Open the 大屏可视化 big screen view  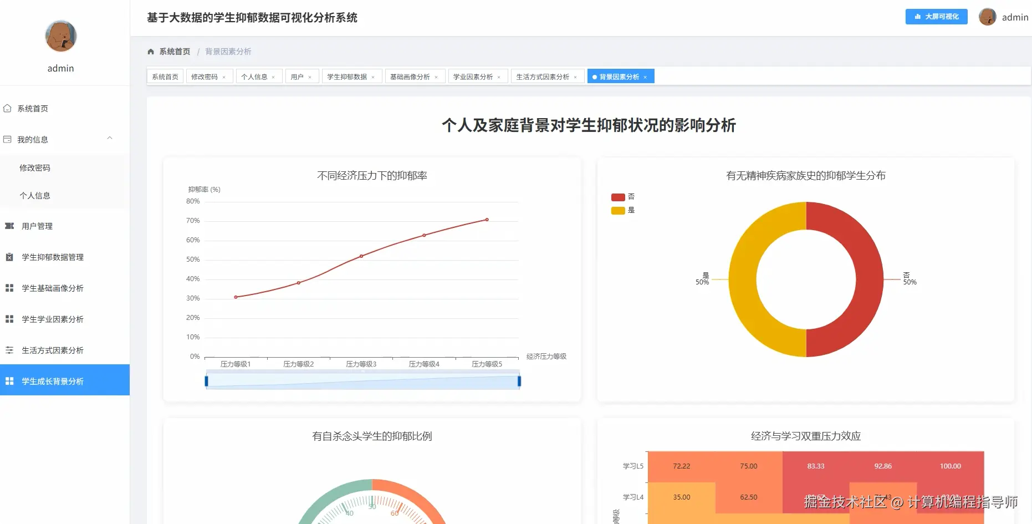(936, 17)
